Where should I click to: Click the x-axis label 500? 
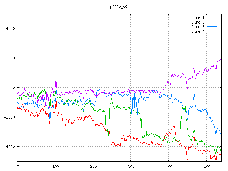pyautogui.click(x=207, y=166)
